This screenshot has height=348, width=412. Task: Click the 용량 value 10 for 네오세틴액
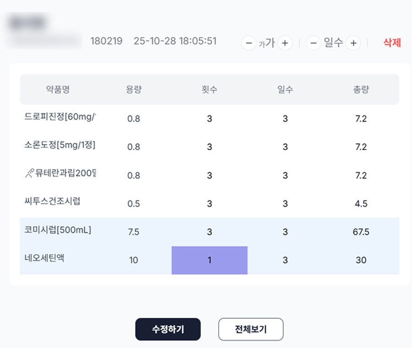click(134, 260)
